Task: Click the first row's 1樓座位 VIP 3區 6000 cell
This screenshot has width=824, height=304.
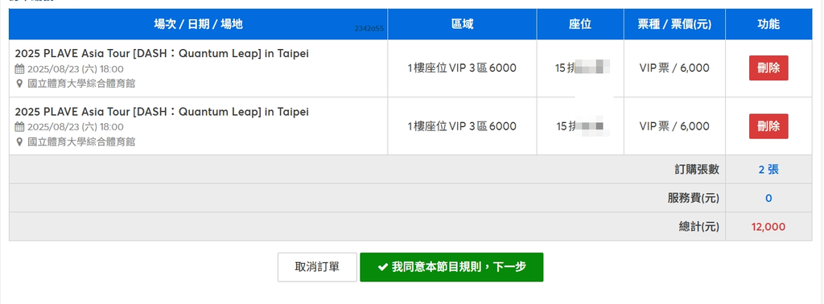Action: [x=462, y=68]
